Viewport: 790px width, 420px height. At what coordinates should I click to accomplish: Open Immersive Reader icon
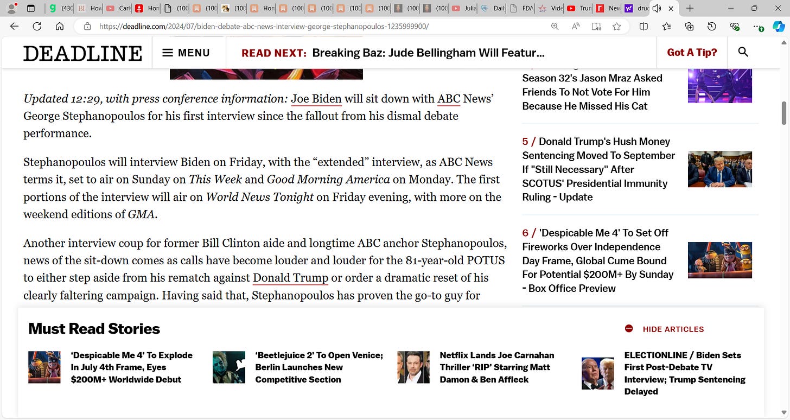[x=596, y=26]
